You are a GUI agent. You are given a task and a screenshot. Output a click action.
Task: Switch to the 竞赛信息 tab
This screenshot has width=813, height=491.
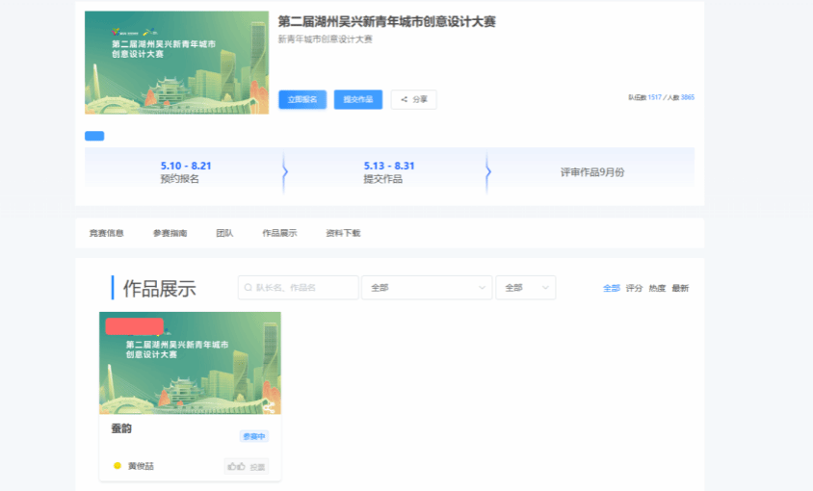(x=106, y=233)
